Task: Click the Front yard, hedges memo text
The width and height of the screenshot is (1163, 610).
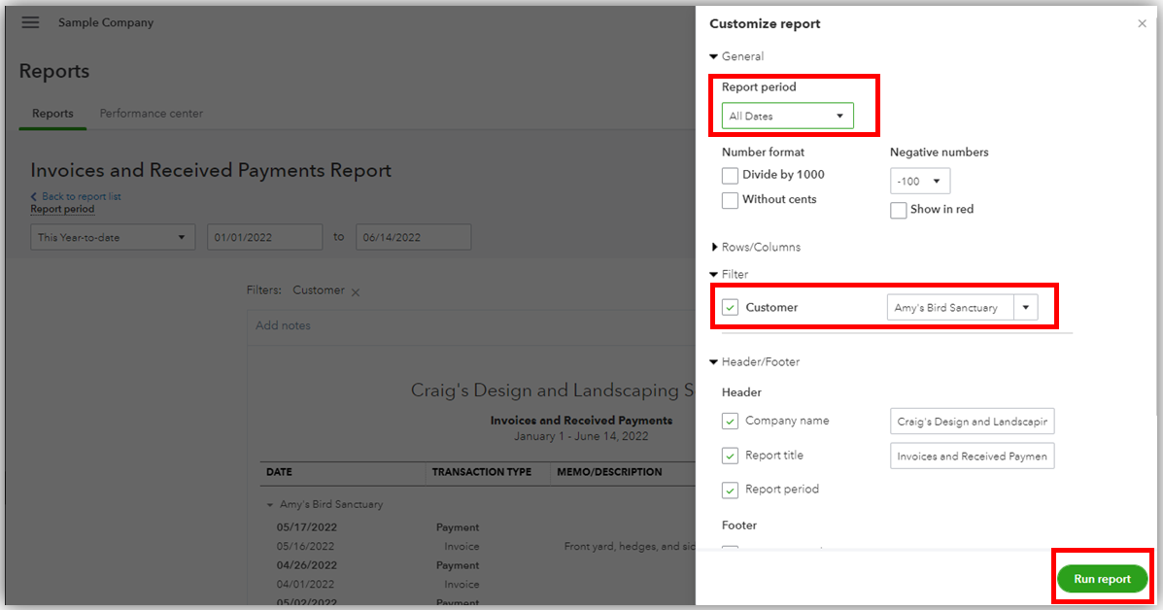Action: coord(630,546)
